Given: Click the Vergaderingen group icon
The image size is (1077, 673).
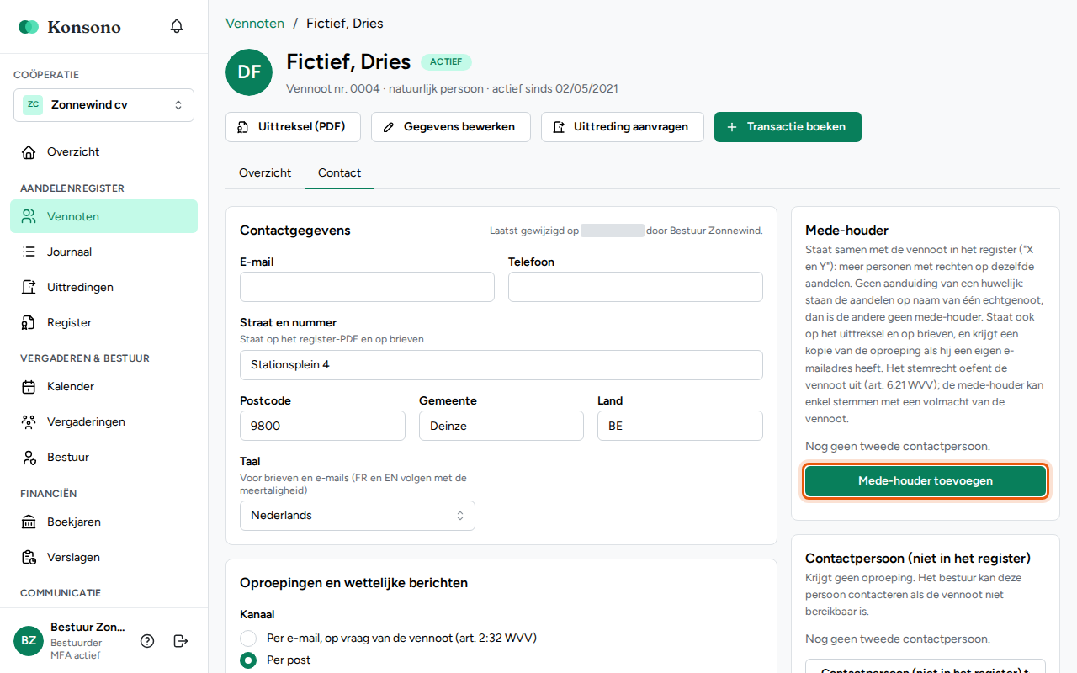Looking at the screenshot, I should tap(29, 422).
